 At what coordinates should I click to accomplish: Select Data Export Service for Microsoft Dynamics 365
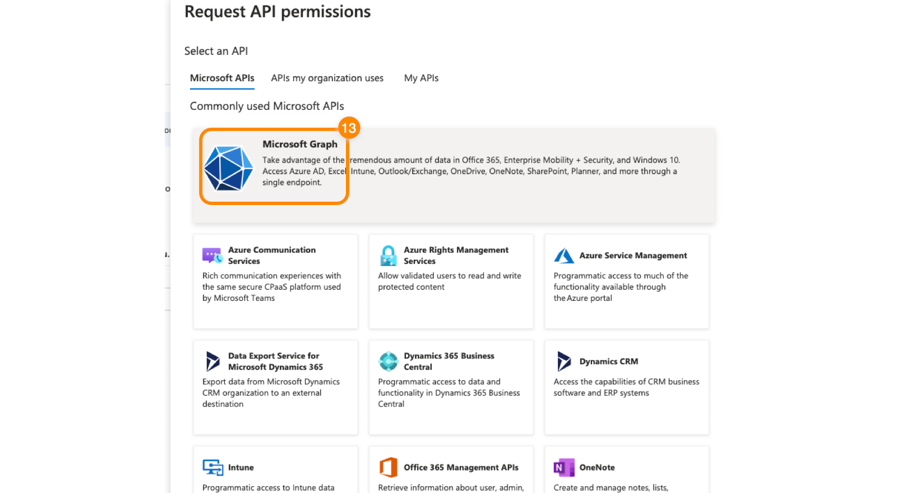point(276,361)
